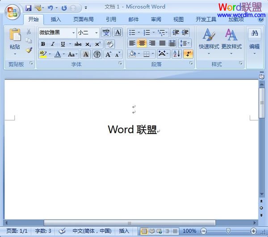Align text right
Viewport: 268px width, 237px height.
coord(152,43)
